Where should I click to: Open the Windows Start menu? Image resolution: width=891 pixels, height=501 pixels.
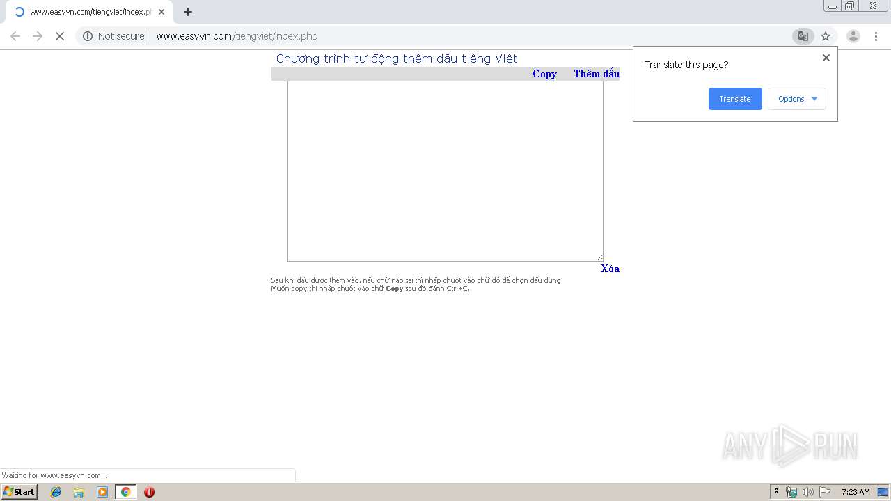pyautogui.click(x=19, y=492)
